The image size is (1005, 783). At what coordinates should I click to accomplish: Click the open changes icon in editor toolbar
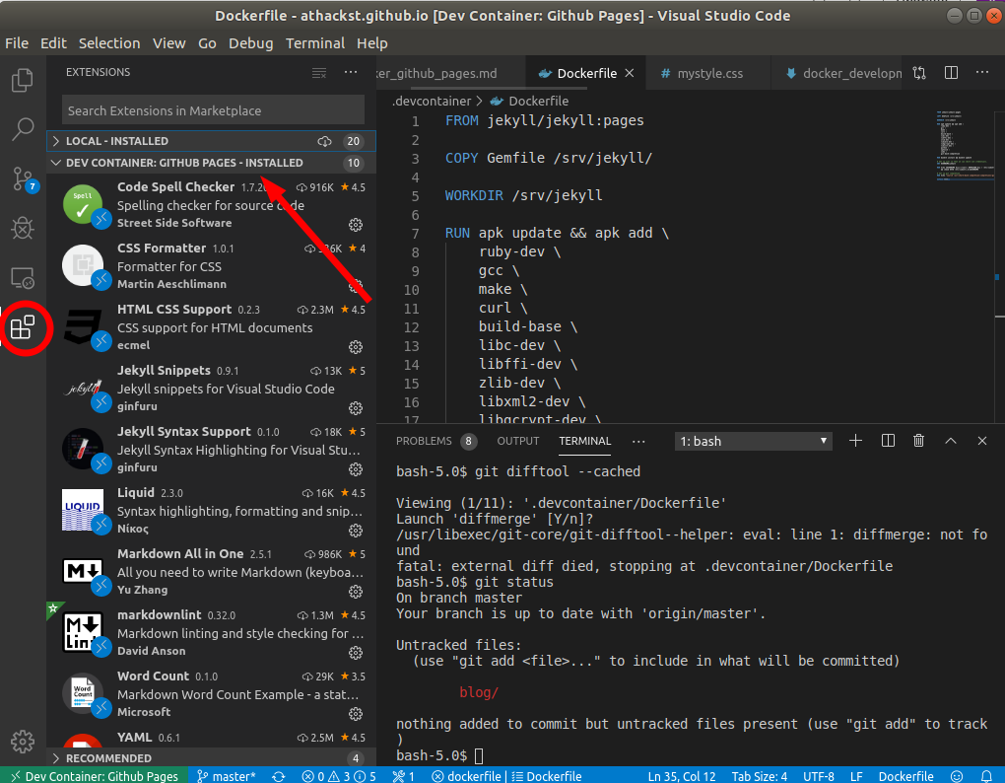point(919,72)
